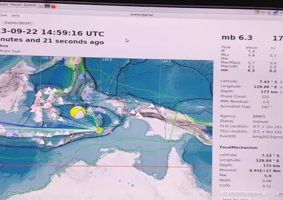Launch Firefox from the top panel
The image size is (283, 200).
[x=54, y=6]
